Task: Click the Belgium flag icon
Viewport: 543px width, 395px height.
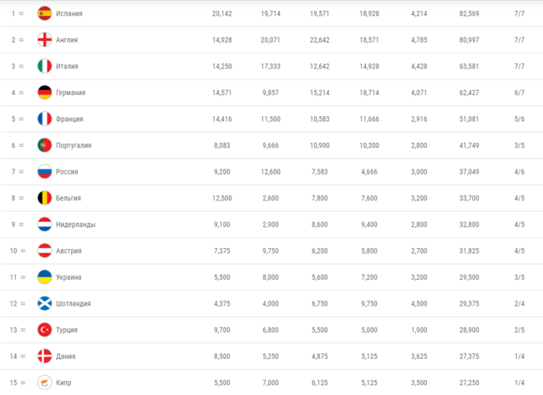Action: tap(44, 198)
